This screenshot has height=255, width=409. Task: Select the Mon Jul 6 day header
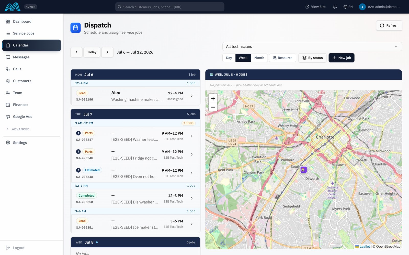[x=135, y=74]
